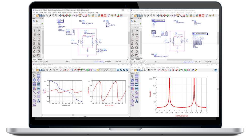Click Zoom to area icon in Inductance-RF SQUID schematic
Screen dimensions: 252x139
coord(161,16)
